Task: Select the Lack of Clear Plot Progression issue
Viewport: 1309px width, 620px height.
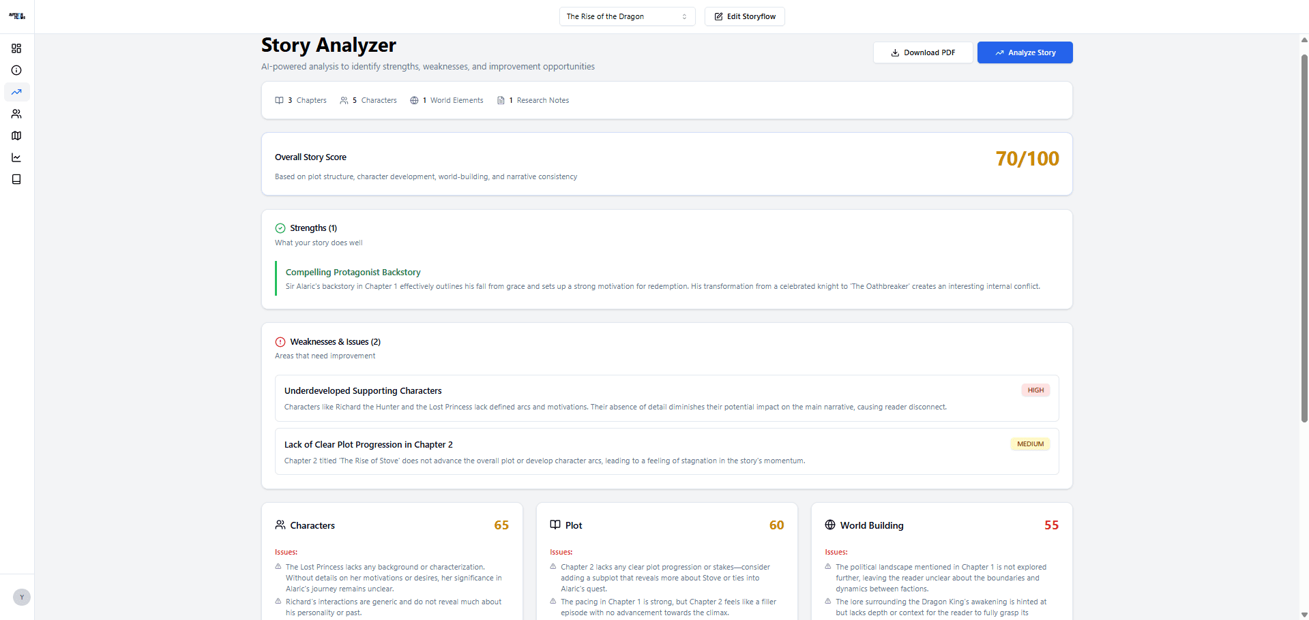Action: (666, 452)
